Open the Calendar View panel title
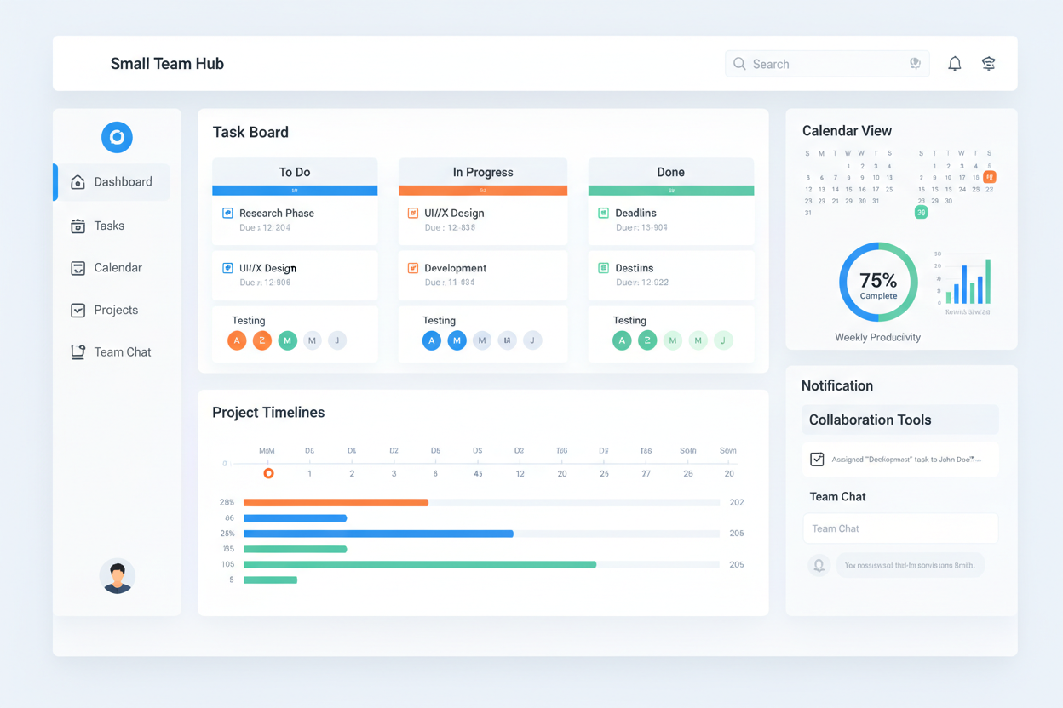 click(847, 130)
